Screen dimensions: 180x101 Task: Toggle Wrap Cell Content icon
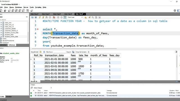[89, 52]
